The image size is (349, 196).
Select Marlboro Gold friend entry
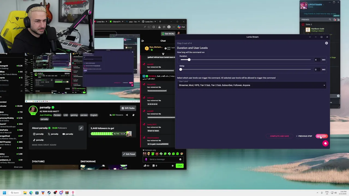[318, 30]
